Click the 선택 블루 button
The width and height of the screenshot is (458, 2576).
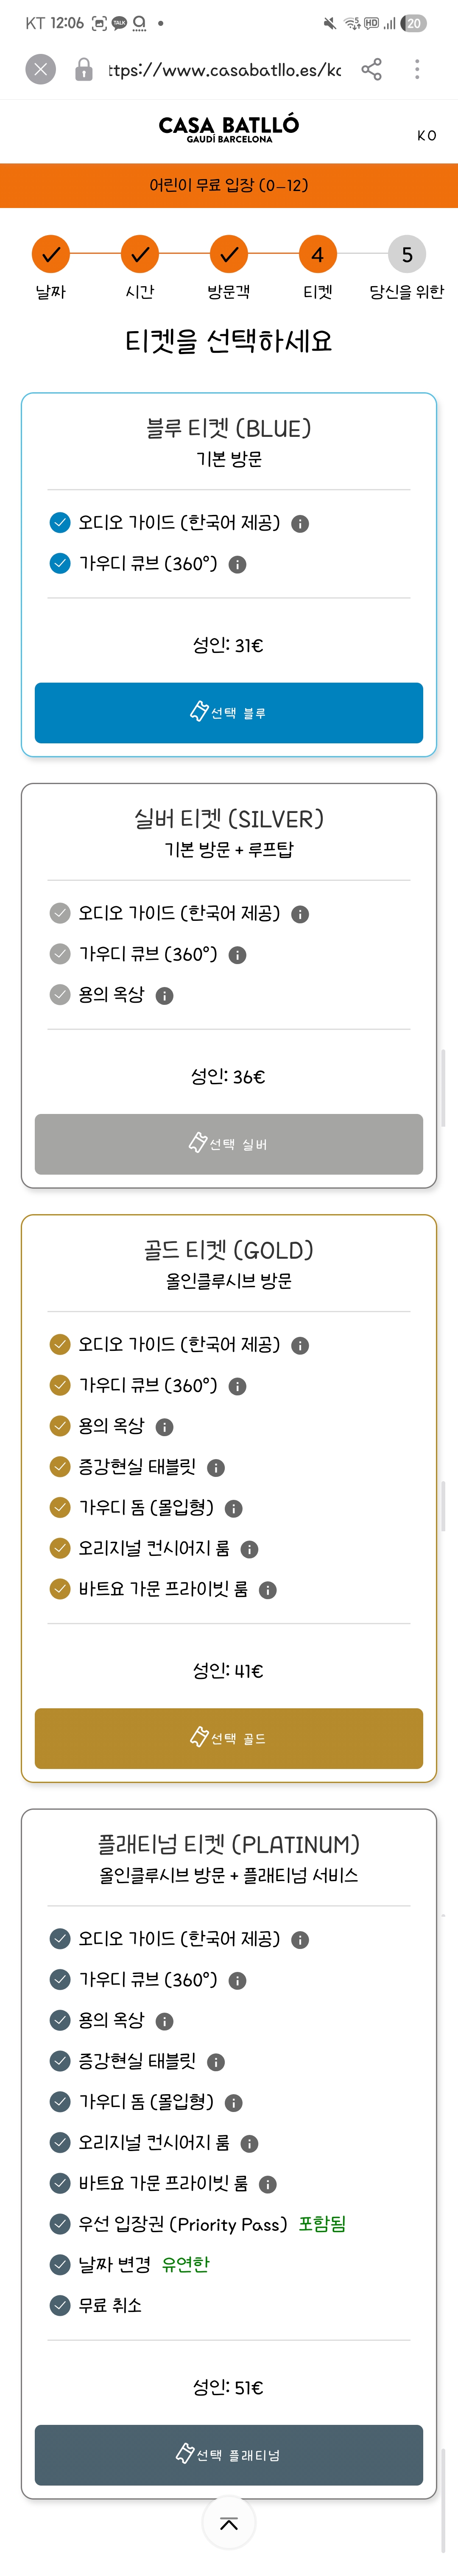pos(229,713)
